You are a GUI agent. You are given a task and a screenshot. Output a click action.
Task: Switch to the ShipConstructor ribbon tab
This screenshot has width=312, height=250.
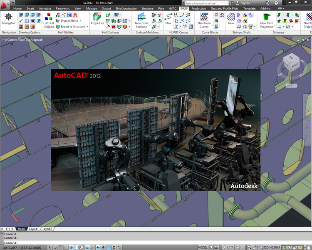[x=126, y=9]
